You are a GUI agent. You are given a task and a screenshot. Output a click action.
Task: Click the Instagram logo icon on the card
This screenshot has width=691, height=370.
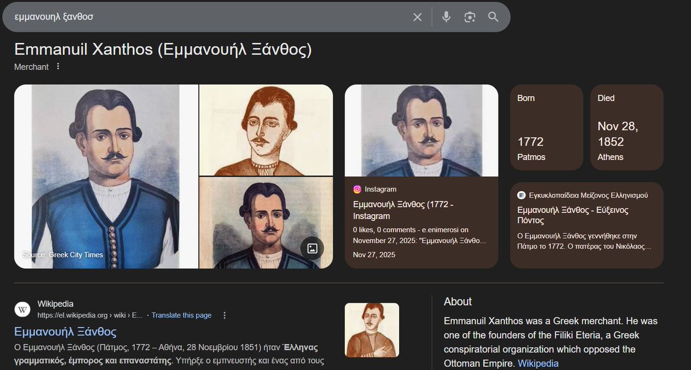point(357,189)
